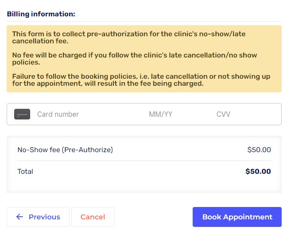
Task: Go back with the Previous button
Action: click(x=38, y=217)
